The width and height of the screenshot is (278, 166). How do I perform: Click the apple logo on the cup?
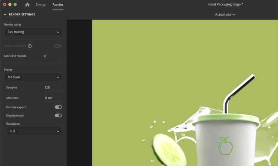225,146
